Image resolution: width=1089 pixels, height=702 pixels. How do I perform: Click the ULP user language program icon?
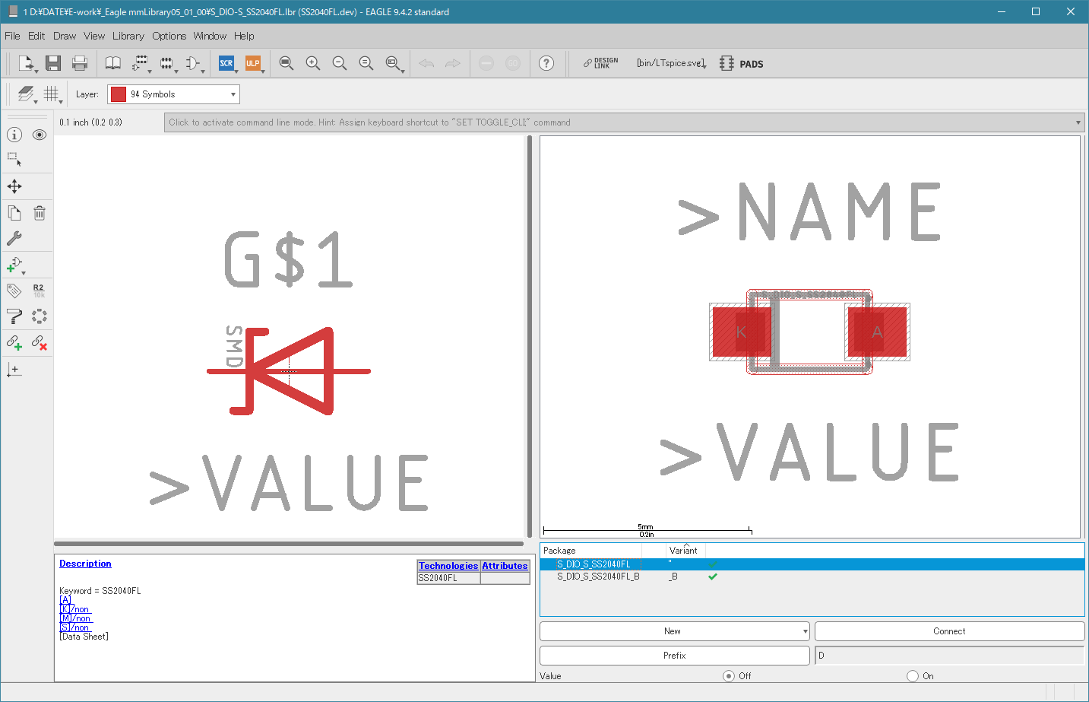click(x=253, y=63)
